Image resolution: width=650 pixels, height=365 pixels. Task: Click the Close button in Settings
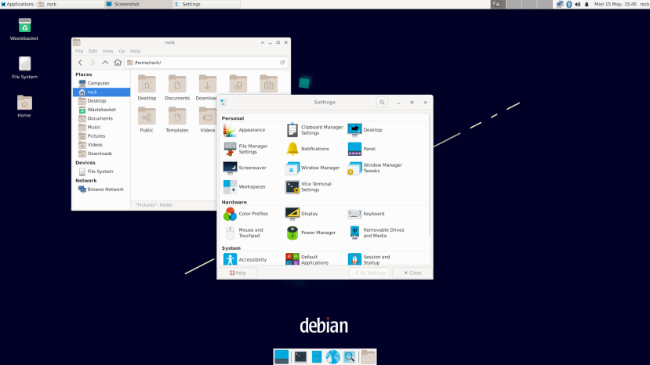pos(412,273)
